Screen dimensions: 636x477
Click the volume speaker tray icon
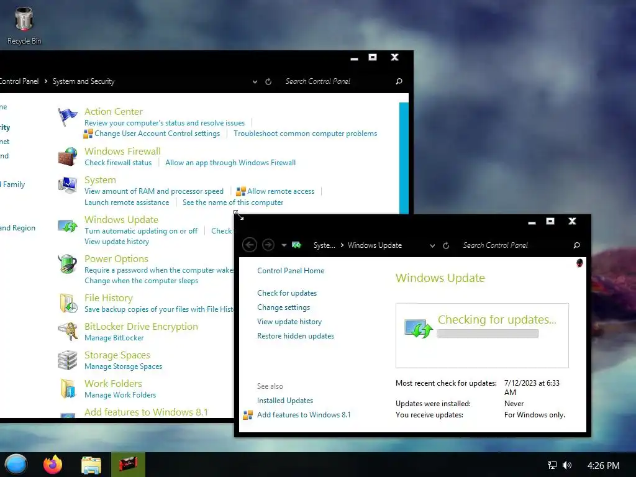coord(567,465)
